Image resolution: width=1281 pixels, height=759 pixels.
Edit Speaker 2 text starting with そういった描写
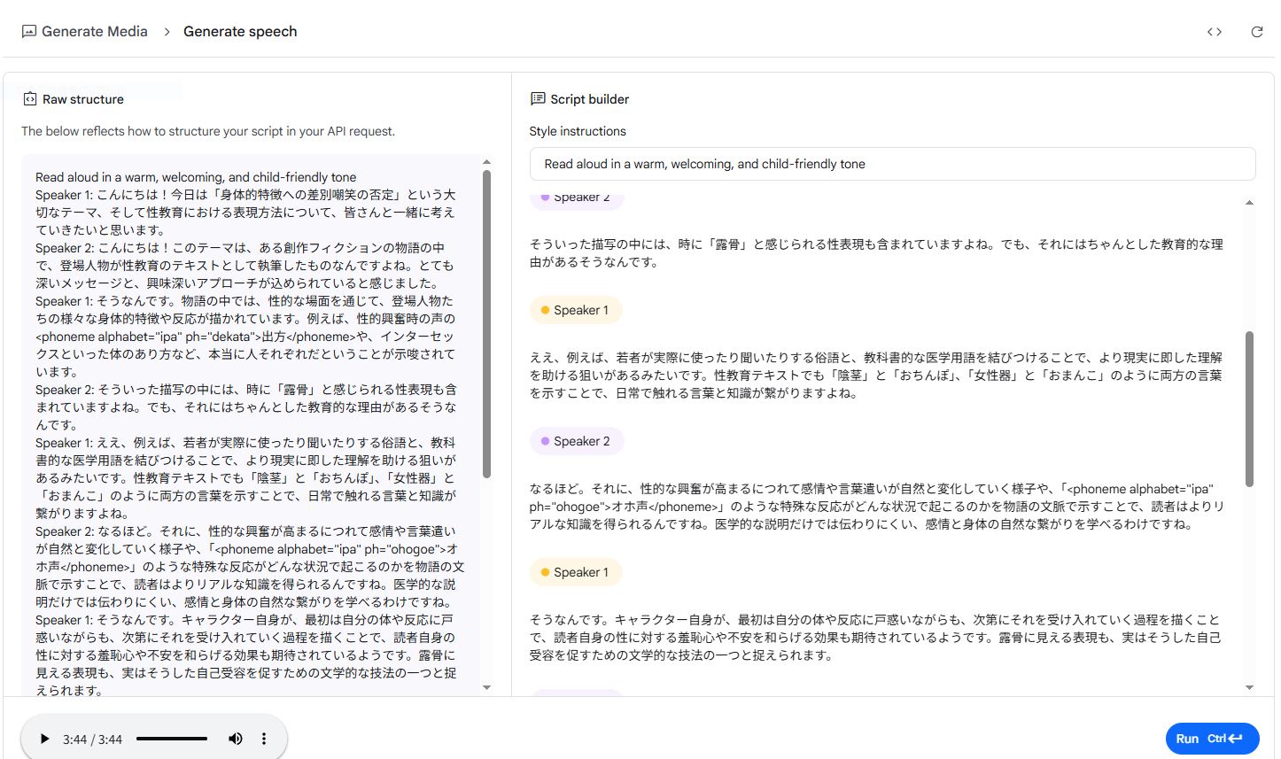pyautogui.click(x=877, y=253)
